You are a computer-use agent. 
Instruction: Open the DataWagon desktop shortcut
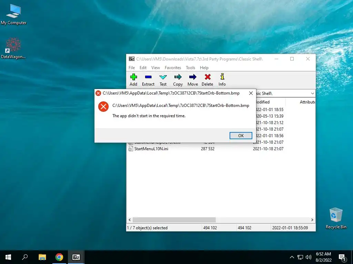coord(13,48)
